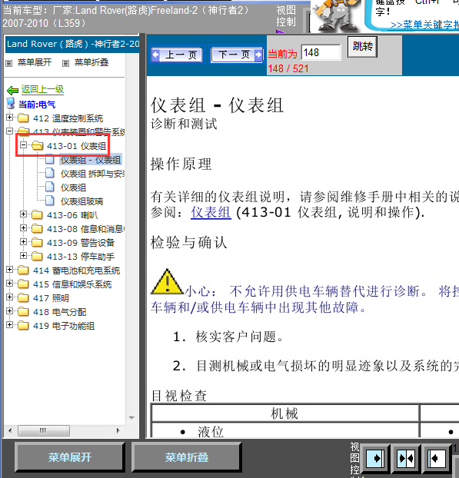Click the top 菜单展开 text label

35,62
